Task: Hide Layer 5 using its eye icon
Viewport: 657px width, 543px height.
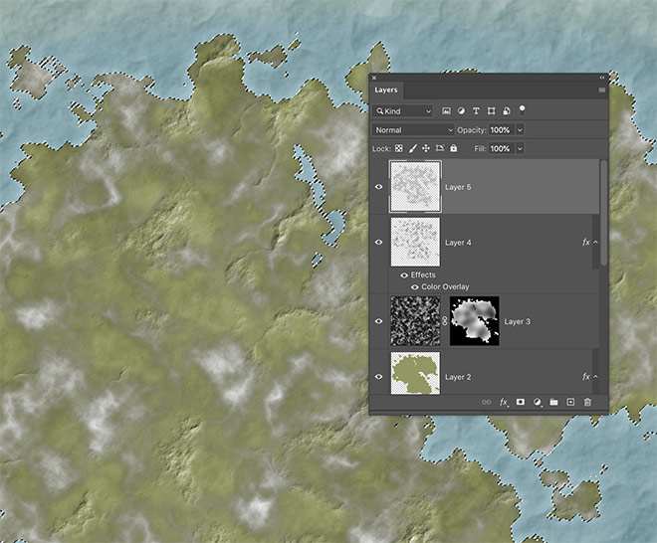Action: click(x=378, y=186)
